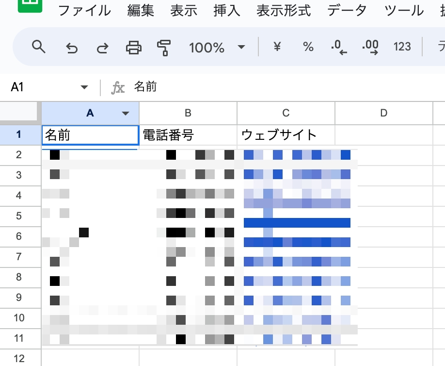Click the undo arrow icon
The width and height of the screenshot is (445, 366).
[72, 47]
